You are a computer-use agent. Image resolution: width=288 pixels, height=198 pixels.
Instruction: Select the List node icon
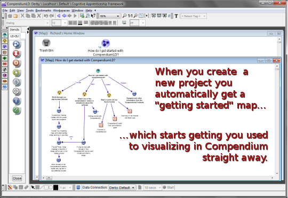point(5,52)
